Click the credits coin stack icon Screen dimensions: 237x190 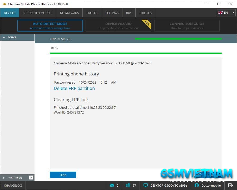[x=128, y=185]
